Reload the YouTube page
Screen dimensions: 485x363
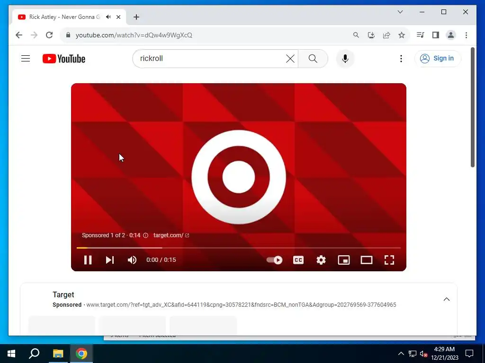coord(49,35)
